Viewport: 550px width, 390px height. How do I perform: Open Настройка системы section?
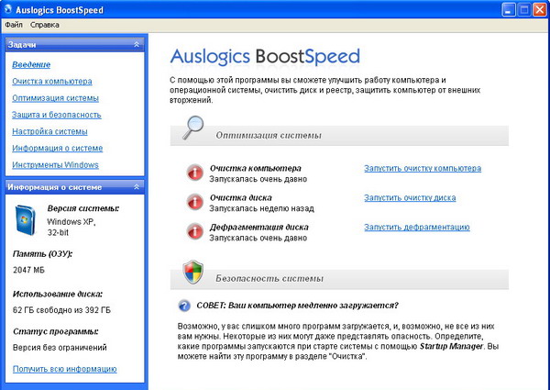[49, 131]
